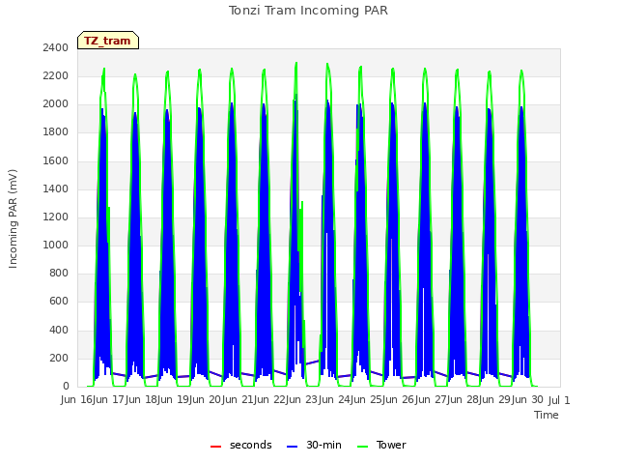Click the x-axis tick 'Jun 29'
Screen dimensions: 618x464
point(496,399)
